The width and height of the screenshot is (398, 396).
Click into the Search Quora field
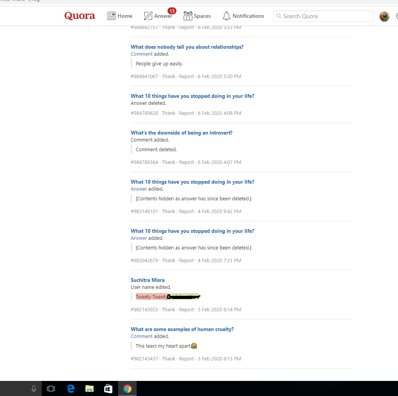tap(323, 16)
